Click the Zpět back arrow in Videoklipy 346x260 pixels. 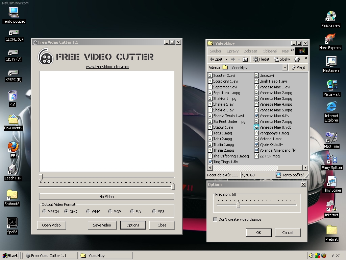coord(216,59)
